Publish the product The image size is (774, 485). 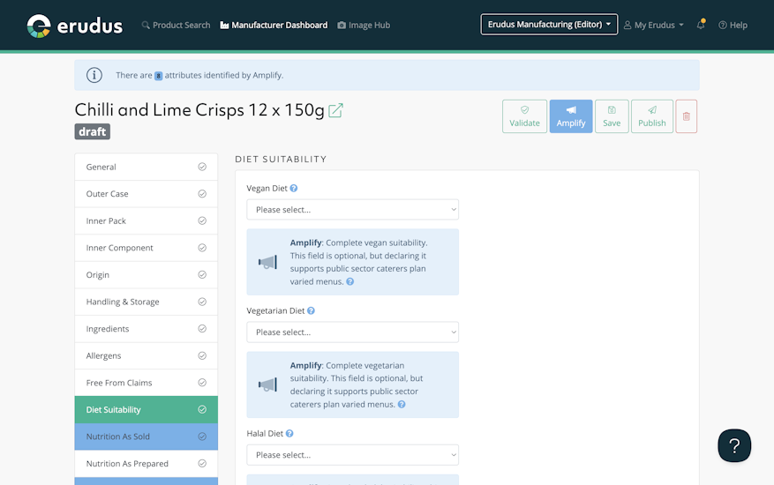(x=651, y=116)
